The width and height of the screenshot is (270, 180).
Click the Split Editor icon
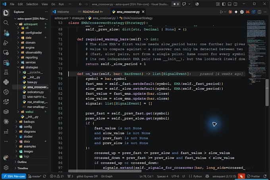259,12
